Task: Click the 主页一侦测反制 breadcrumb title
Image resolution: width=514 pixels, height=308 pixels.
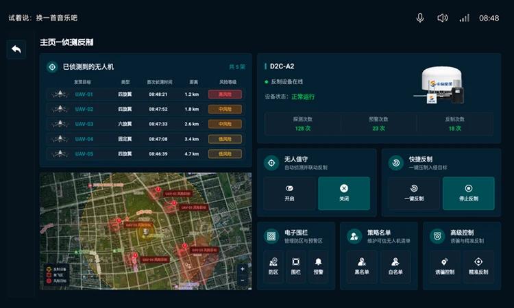Action: (x=66, y=42)
